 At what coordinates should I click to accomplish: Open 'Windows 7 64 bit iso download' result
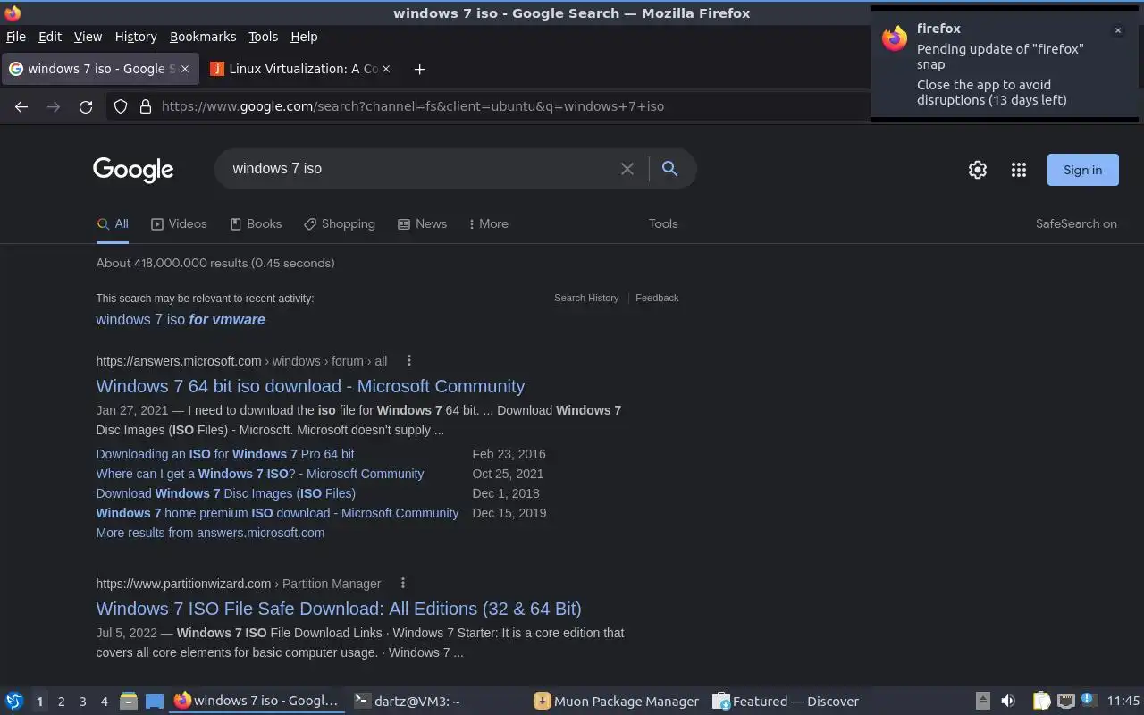(x=310, y=386)
